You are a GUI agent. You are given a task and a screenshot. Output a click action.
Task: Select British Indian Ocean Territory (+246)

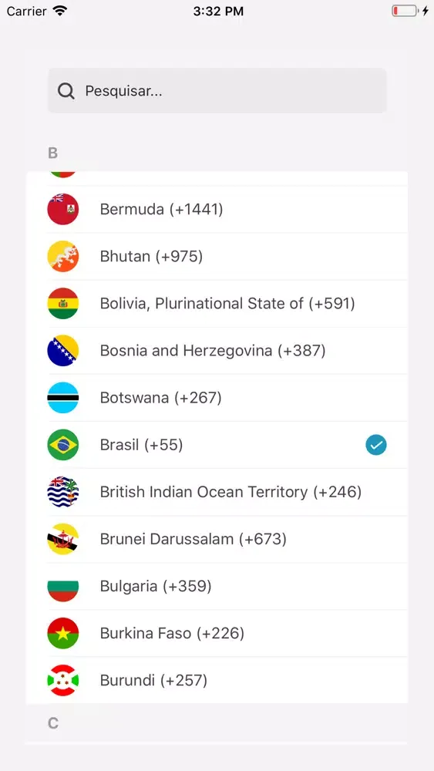click(217, 492)
